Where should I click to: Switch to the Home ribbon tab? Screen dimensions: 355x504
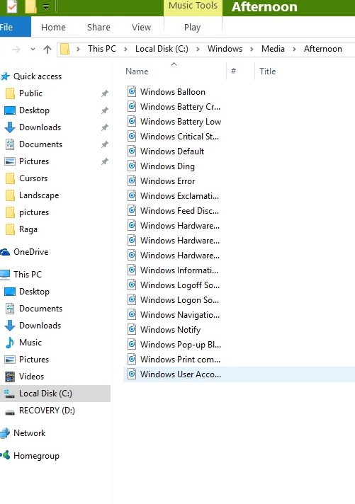coord(53,28)
